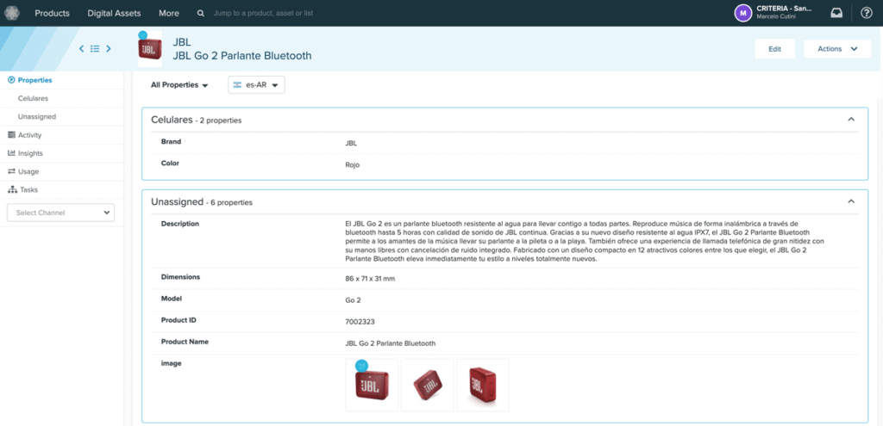Open the Insights sidebar tab
Image resolution: width=883 pixels, height=426 pixels.
coord(30,153)
